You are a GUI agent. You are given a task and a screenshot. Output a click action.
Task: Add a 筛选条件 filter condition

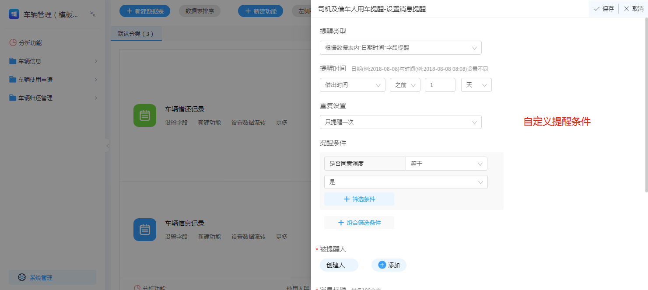pos(359,199)
